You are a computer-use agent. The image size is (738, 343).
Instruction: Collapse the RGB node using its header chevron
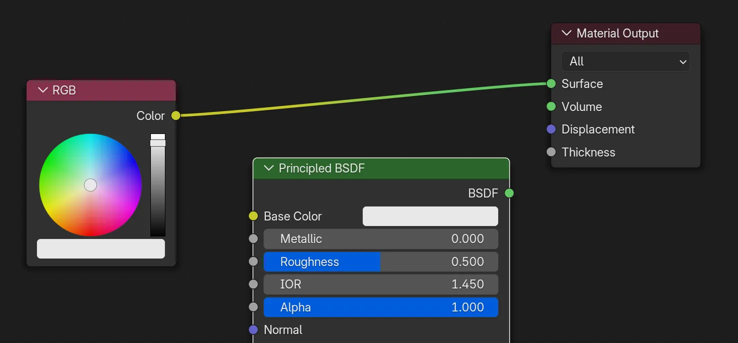(42, 90)
